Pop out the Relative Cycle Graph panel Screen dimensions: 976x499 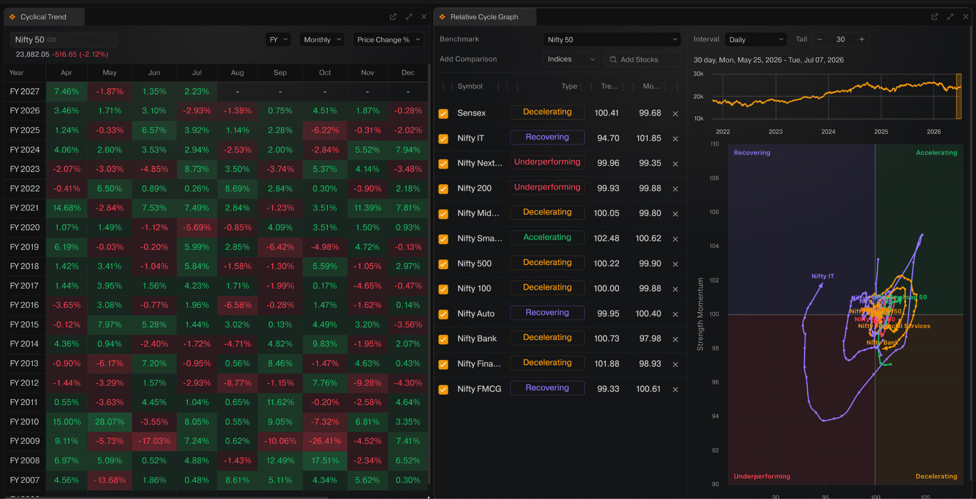point(935,17)
